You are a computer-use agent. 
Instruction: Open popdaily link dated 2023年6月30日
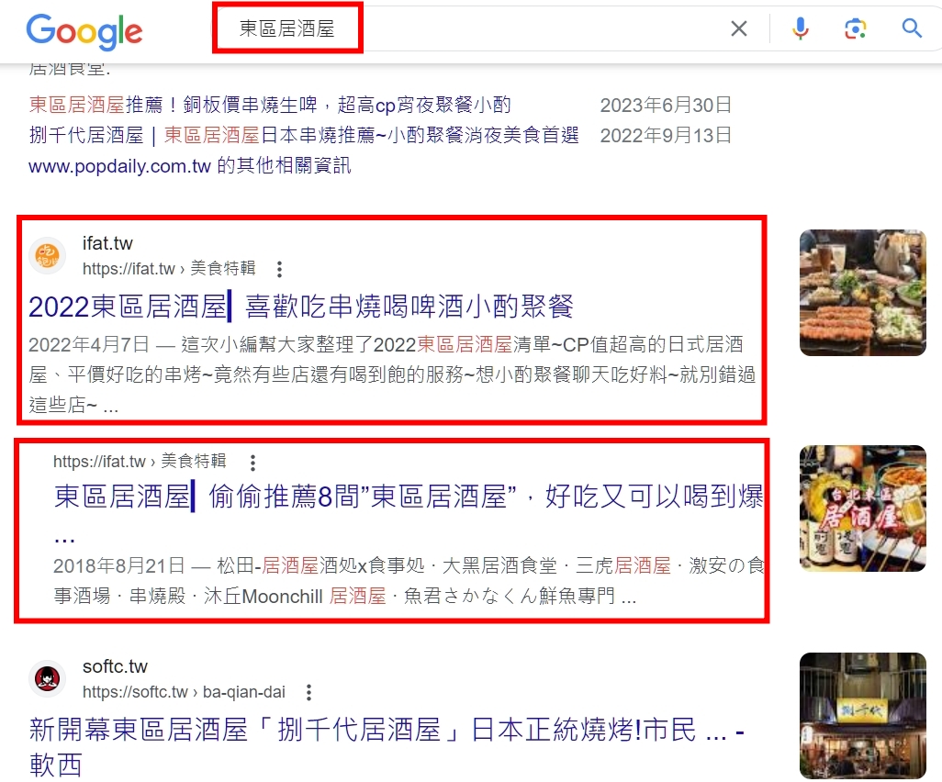point(270,106)
